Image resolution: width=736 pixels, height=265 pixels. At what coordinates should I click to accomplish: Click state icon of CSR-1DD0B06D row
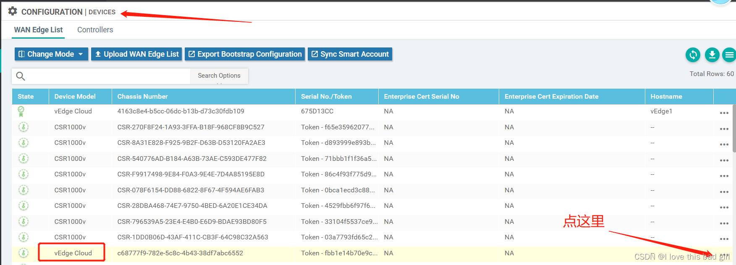click(x=24, y=237)
